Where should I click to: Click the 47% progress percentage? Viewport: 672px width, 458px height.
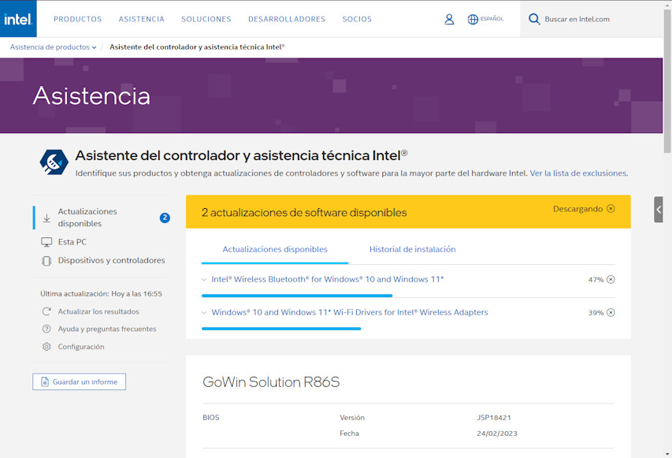click(596, 280)
